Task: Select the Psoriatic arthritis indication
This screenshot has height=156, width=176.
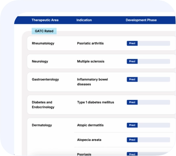Action: 90,43
